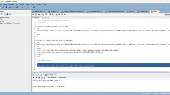Open the Run menu
Viewport: 170px width, 95px height.
[x=17, y=4]
